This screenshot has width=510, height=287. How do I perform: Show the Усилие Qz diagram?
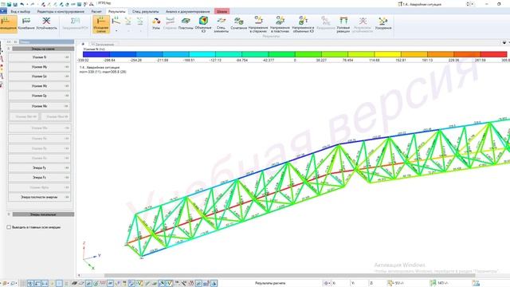[39, 77]
